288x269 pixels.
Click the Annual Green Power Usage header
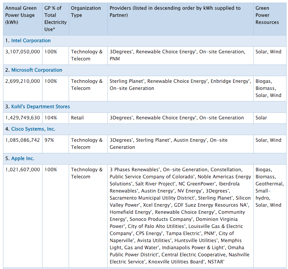[23, 19]
